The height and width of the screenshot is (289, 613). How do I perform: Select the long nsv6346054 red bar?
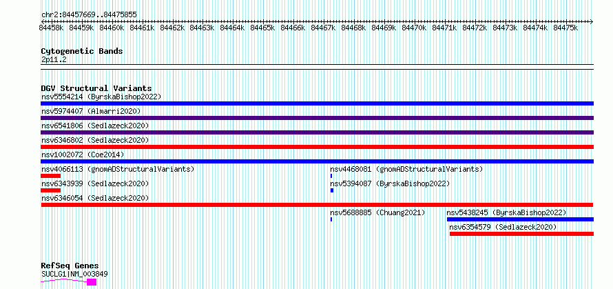point(317,205)
